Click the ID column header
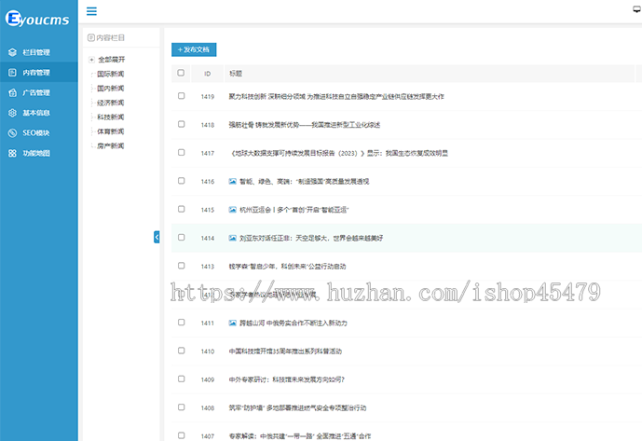The width and height of the screenshot is (642, 441). click(208, 74)
